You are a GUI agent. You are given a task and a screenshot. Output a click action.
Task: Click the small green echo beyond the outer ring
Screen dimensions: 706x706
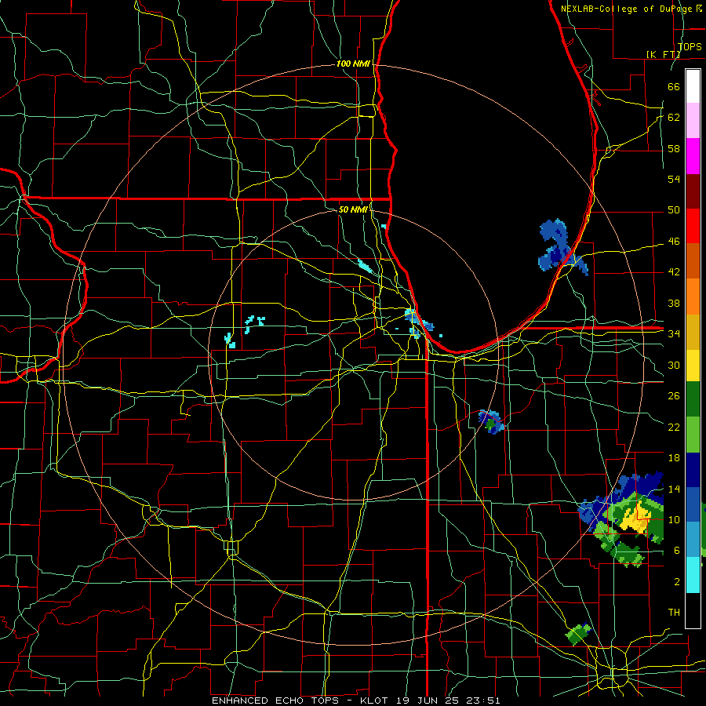point(578,634)
